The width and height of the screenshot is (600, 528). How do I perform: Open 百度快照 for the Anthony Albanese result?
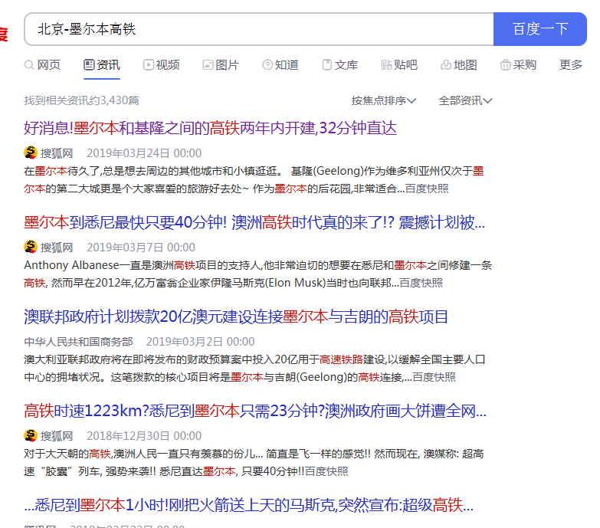[x=421, y=283]
